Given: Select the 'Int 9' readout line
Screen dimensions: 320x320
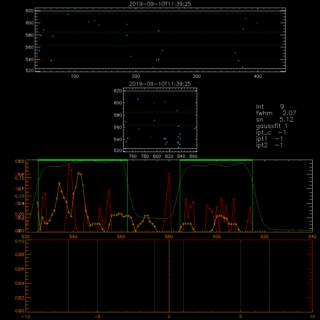Looking at the screenshot, I should (270, 107).
